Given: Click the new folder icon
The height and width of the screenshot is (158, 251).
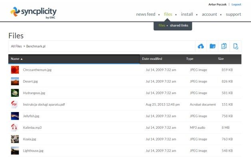Looking at the screenshot, I should [212, 46].
